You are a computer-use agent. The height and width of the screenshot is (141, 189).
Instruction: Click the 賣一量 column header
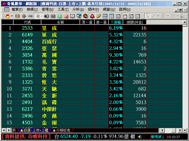(x=101, y=22)
